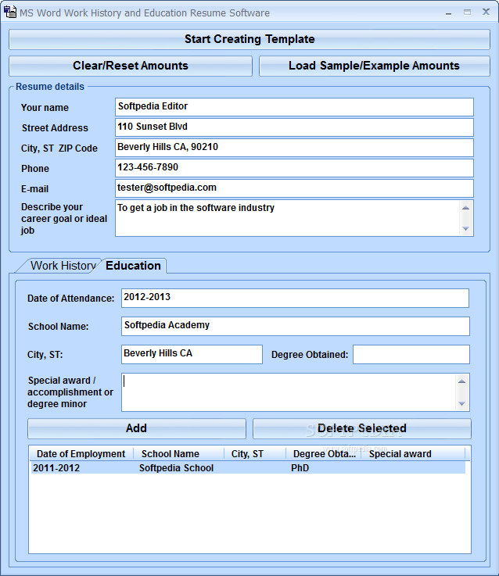The image size is (499, 576).
Task: Click the Date of Attendance field
Action: [x=295, y=298]
